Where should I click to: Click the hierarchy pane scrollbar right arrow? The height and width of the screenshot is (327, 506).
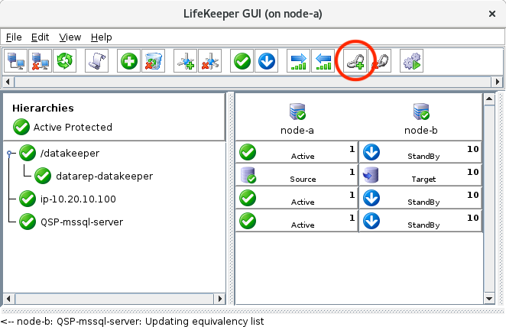click(220, 299)
